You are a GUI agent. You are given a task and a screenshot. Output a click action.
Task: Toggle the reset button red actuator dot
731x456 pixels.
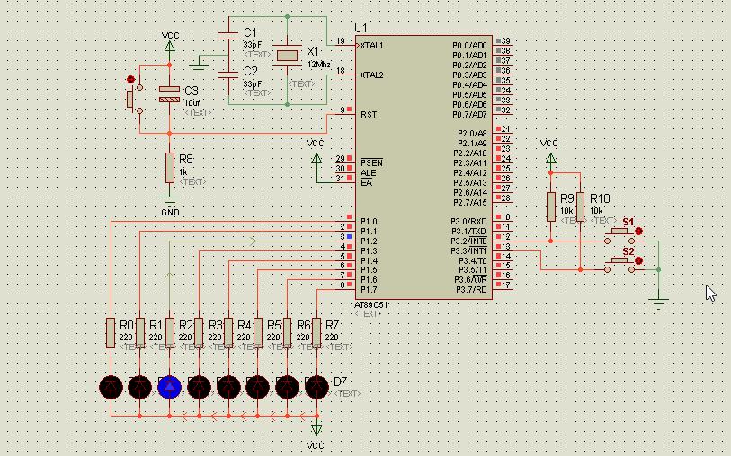(131, 80)
